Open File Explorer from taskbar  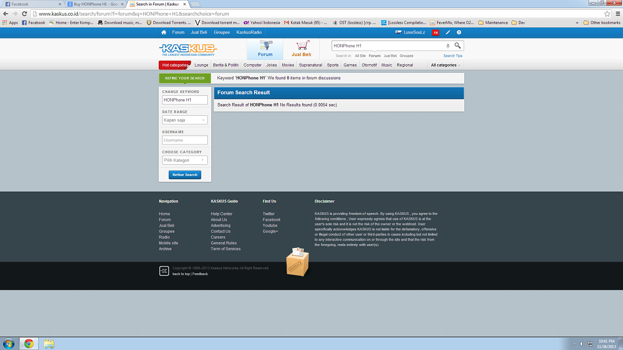click(x=49, y=344)
